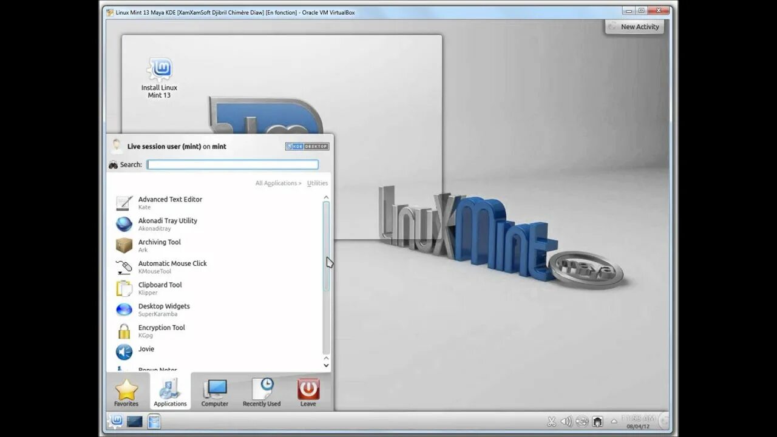The height and width of the screenshot is (437, 777).
Task: Click the Mint menu launcher in panel
Action: pyautogui.click(x=115, y=421)
